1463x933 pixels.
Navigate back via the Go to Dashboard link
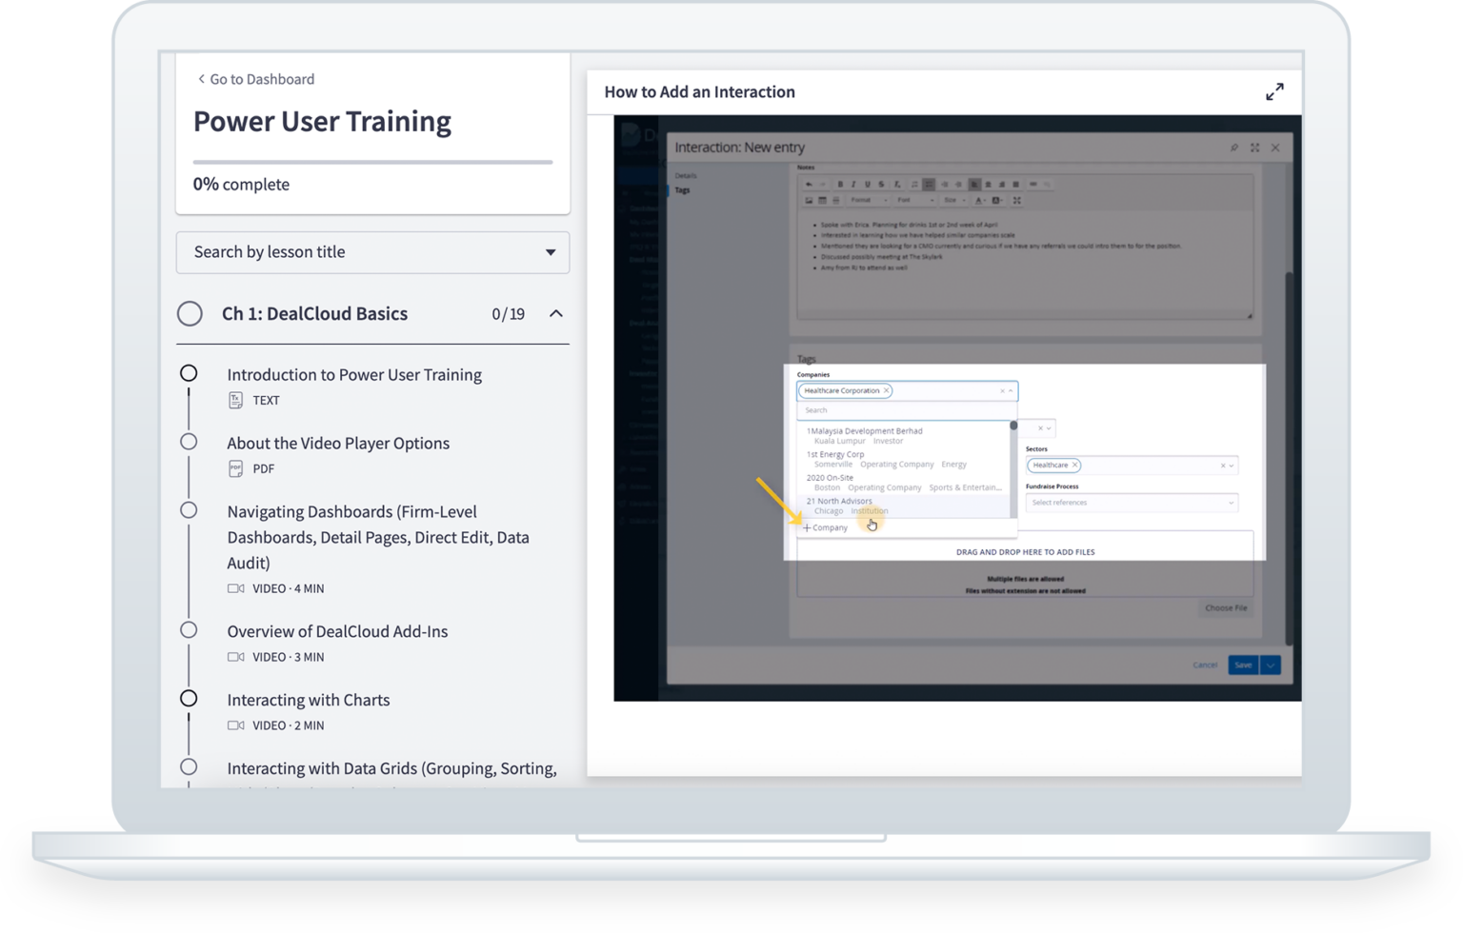[254, 78]
